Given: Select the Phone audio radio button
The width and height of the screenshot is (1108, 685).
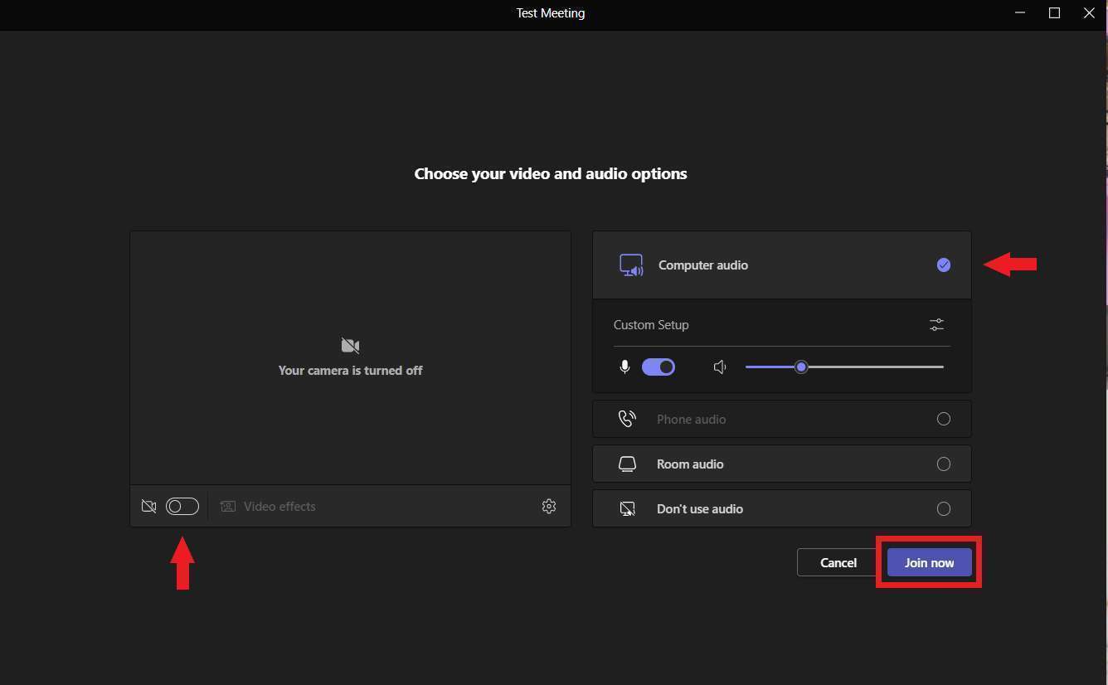Looking at the screenshot, I should (x=944, y=419).
